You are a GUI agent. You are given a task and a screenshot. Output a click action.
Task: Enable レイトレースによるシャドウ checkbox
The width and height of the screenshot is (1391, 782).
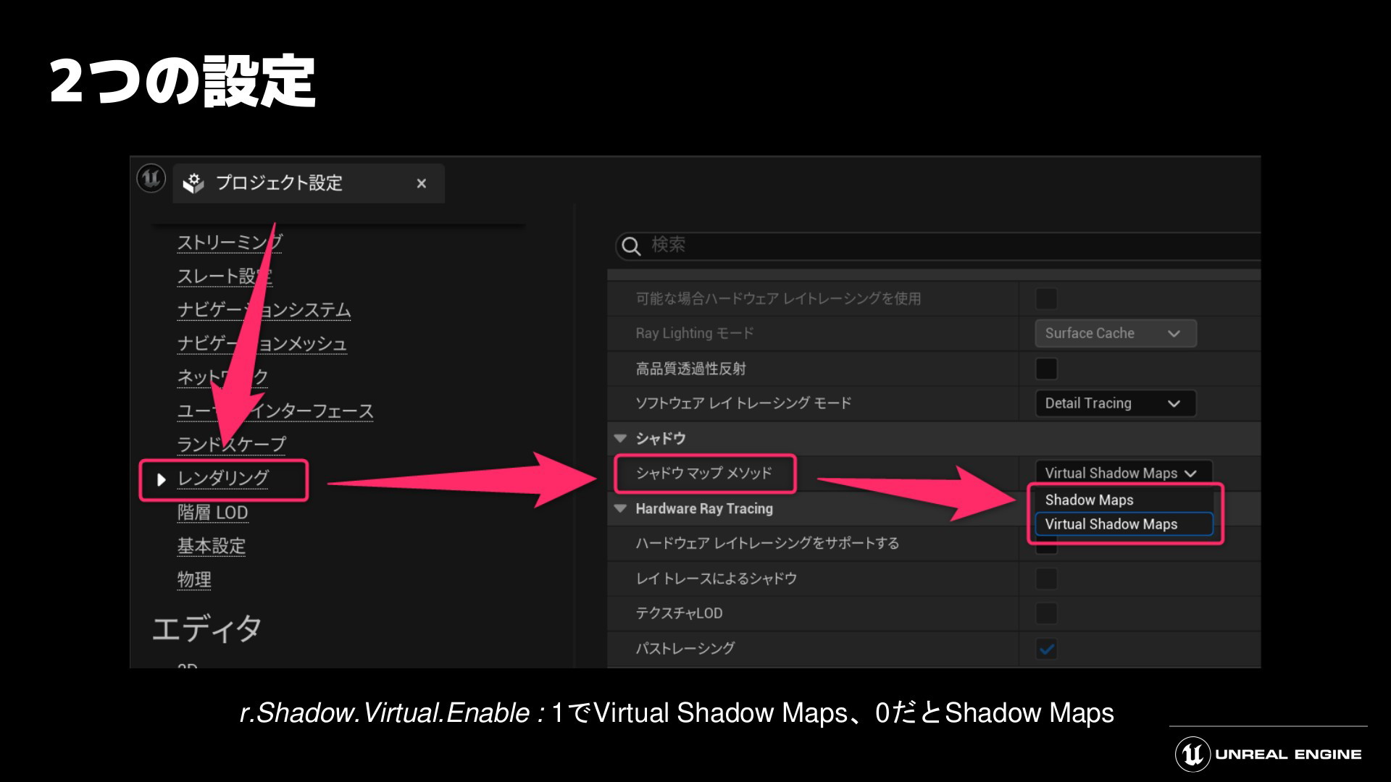click(1046, 579)
